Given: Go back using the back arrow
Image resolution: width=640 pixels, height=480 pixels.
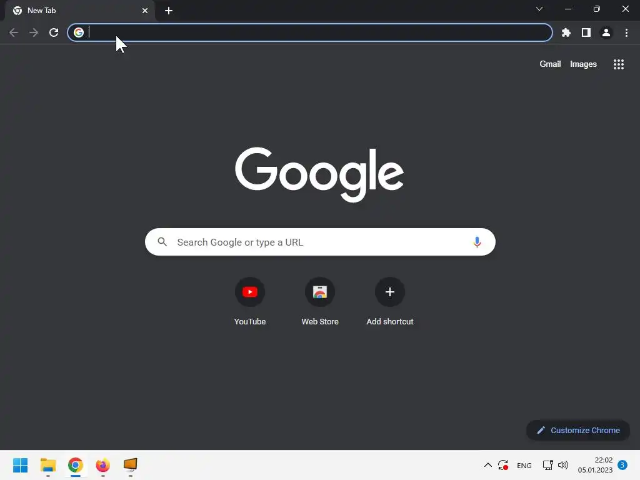Looking at the screenshot, I should [x=14, y=32].
